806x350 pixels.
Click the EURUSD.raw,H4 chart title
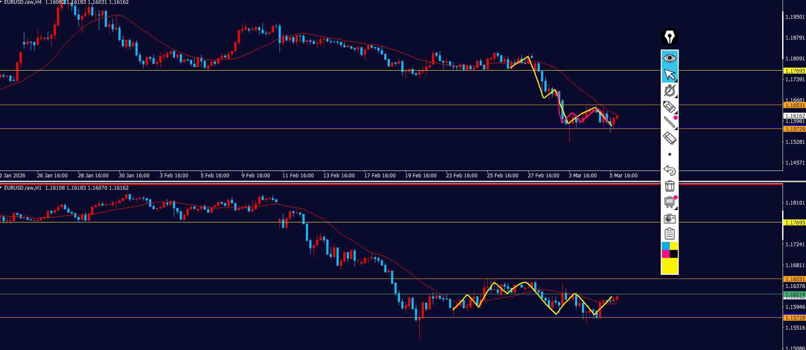coord(23,3)
